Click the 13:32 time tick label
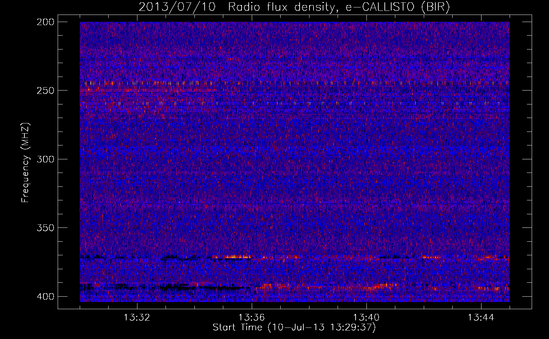549x339 pixels. tap(137, 318)
